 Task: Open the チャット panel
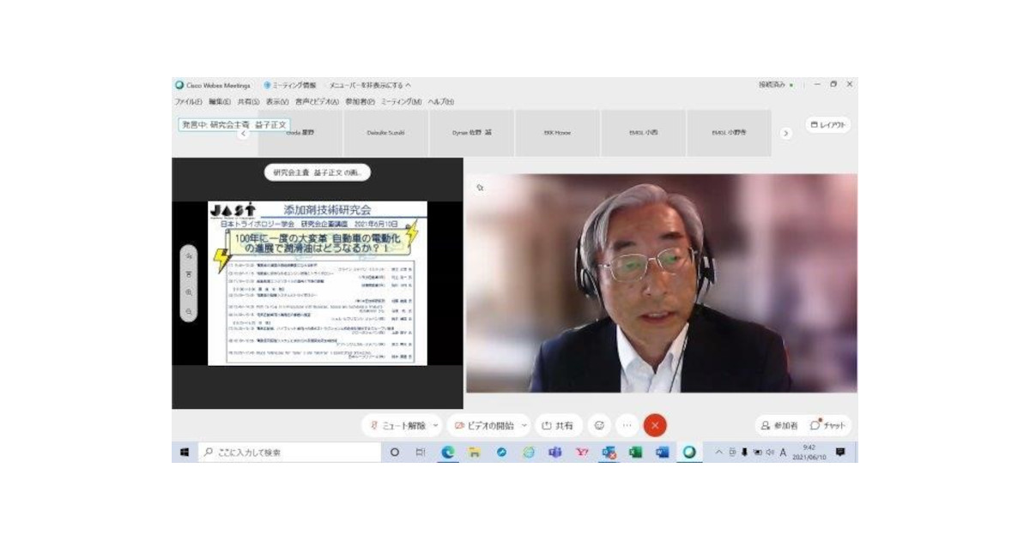pos(828,424)
